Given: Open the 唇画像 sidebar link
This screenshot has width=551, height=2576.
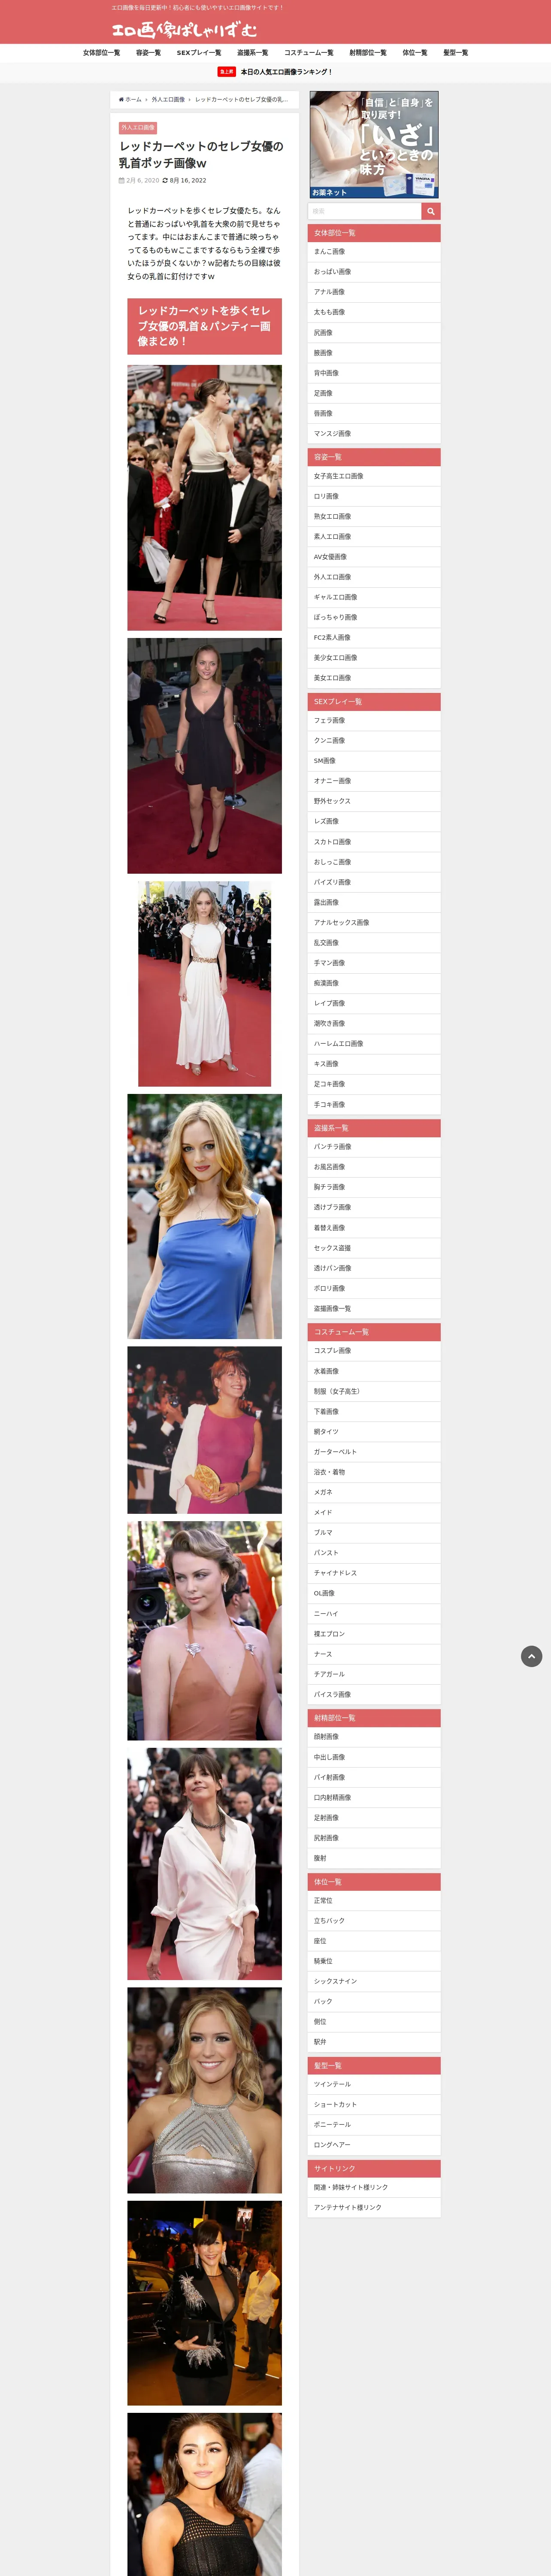Looking at the screenshot, I should (x=374, y=413).
